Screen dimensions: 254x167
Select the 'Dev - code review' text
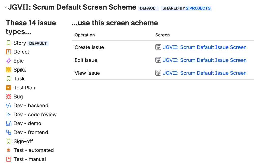tap(35, 115)
